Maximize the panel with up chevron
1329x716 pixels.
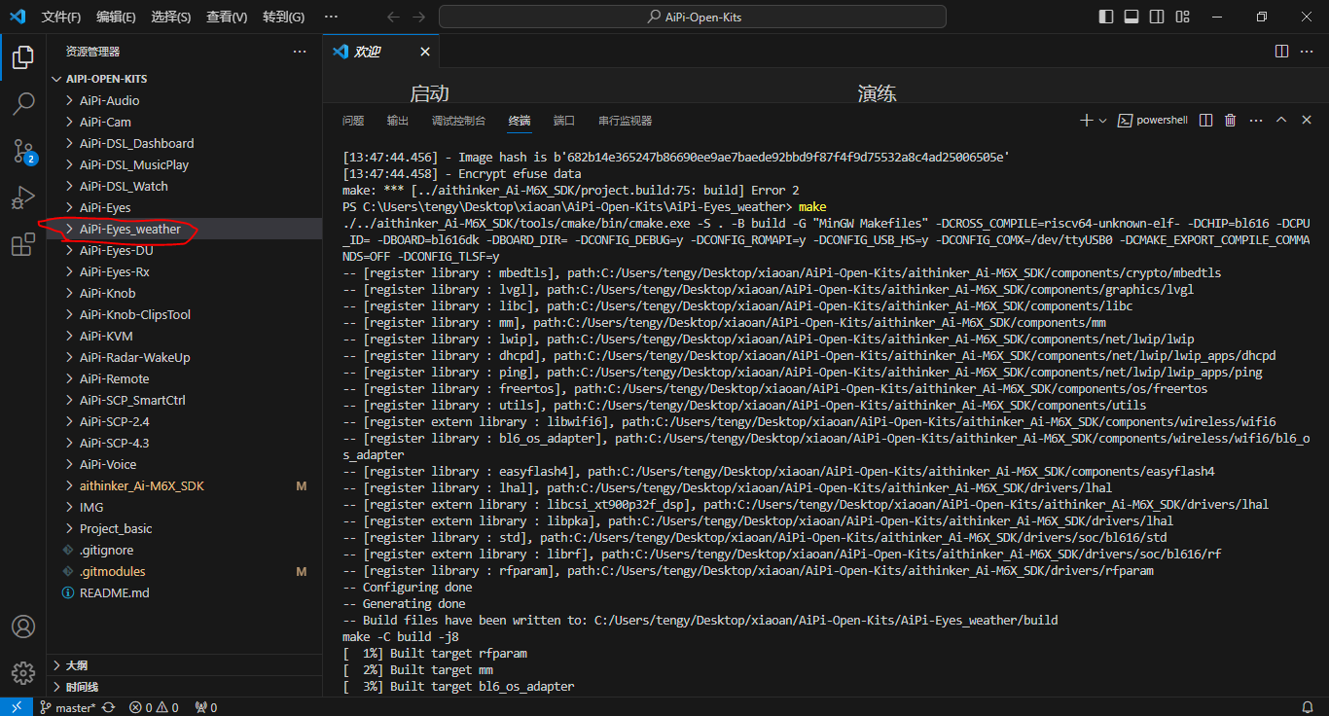[1281, 121]
